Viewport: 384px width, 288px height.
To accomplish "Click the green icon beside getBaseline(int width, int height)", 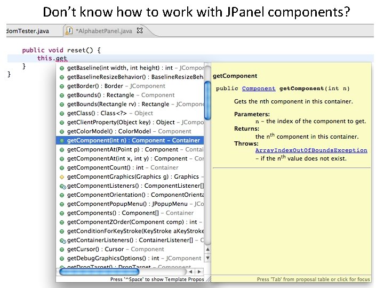I will pyautogui.click(x=62, y=68).
